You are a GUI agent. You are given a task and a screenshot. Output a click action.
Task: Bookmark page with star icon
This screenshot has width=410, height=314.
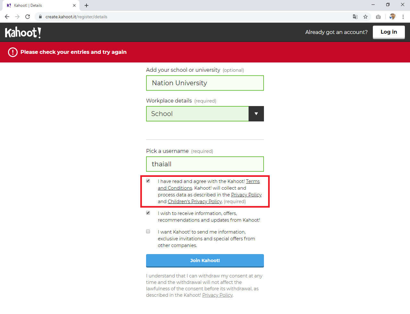(x=365, y=17)
